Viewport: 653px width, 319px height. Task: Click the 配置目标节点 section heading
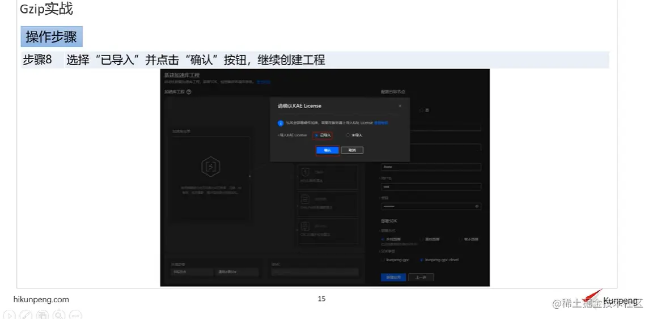tap(393, 92)
